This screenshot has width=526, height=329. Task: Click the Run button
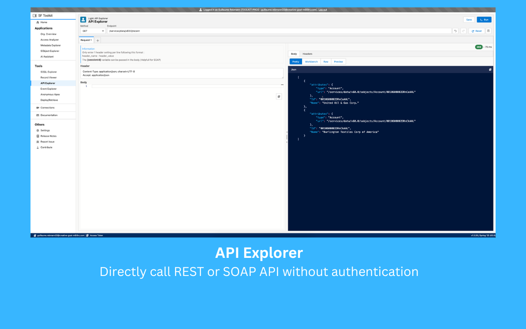(x=484, y=19)
